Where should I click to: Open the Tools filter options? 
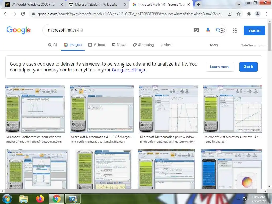coord(213,45)
